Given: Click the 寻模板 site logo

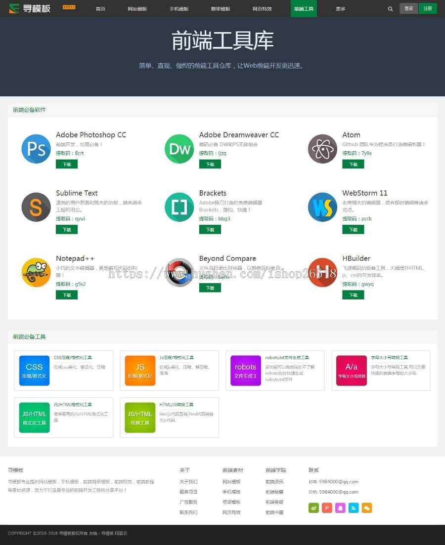Looking at the screenshot, I should click(30, 8).
